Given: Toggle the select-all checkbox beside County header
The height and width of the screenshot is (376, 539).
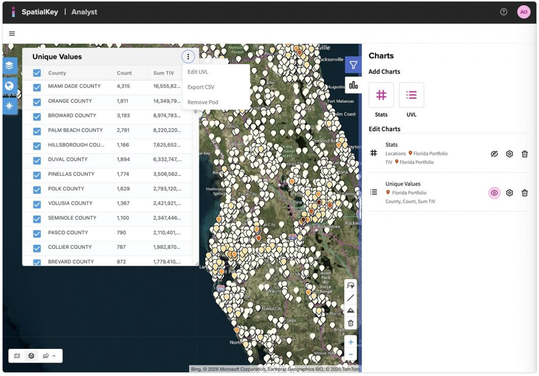Looking at the screenshot, I should click(37, 74).
